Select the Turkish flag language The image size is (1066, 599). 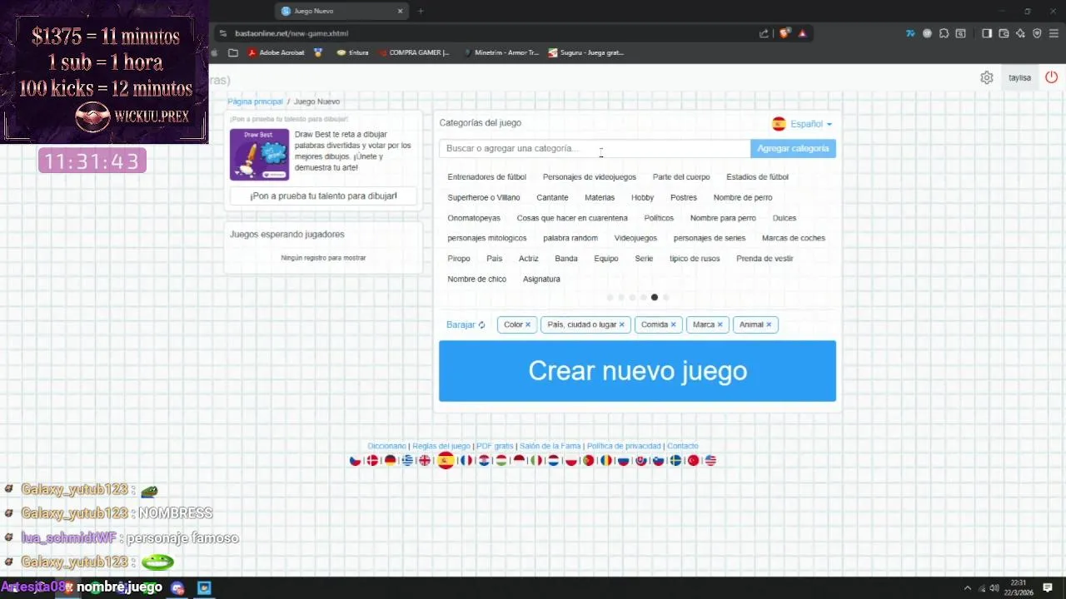[x=693, y=461]
